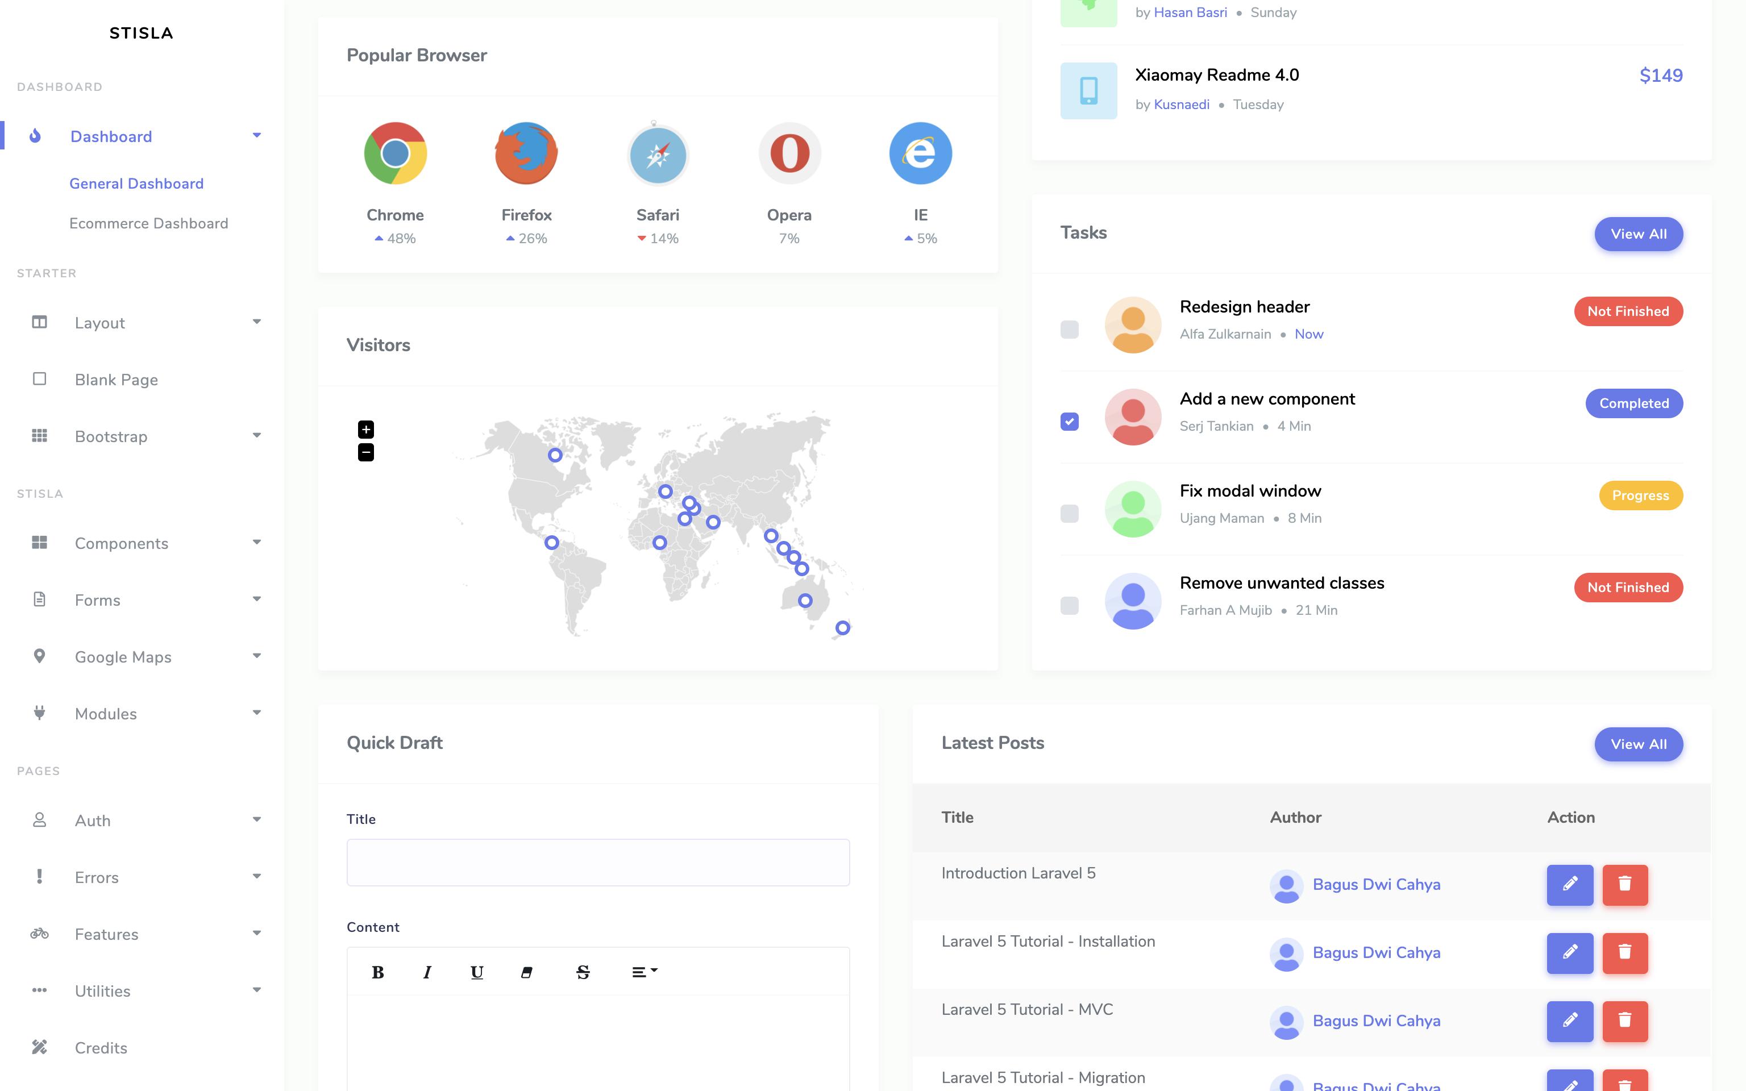Click Farhan A Mujib's blue avatar
This screenshot has height=1091, width=1746.
(1133, 601)
